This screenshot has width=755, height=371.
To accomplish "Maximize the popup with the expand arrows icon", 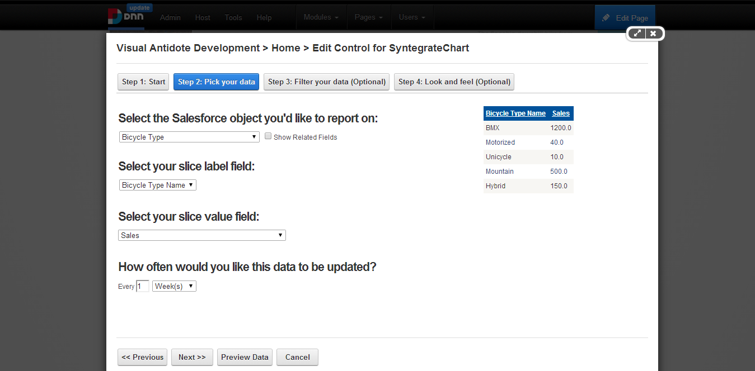I will tap(637, 34).
